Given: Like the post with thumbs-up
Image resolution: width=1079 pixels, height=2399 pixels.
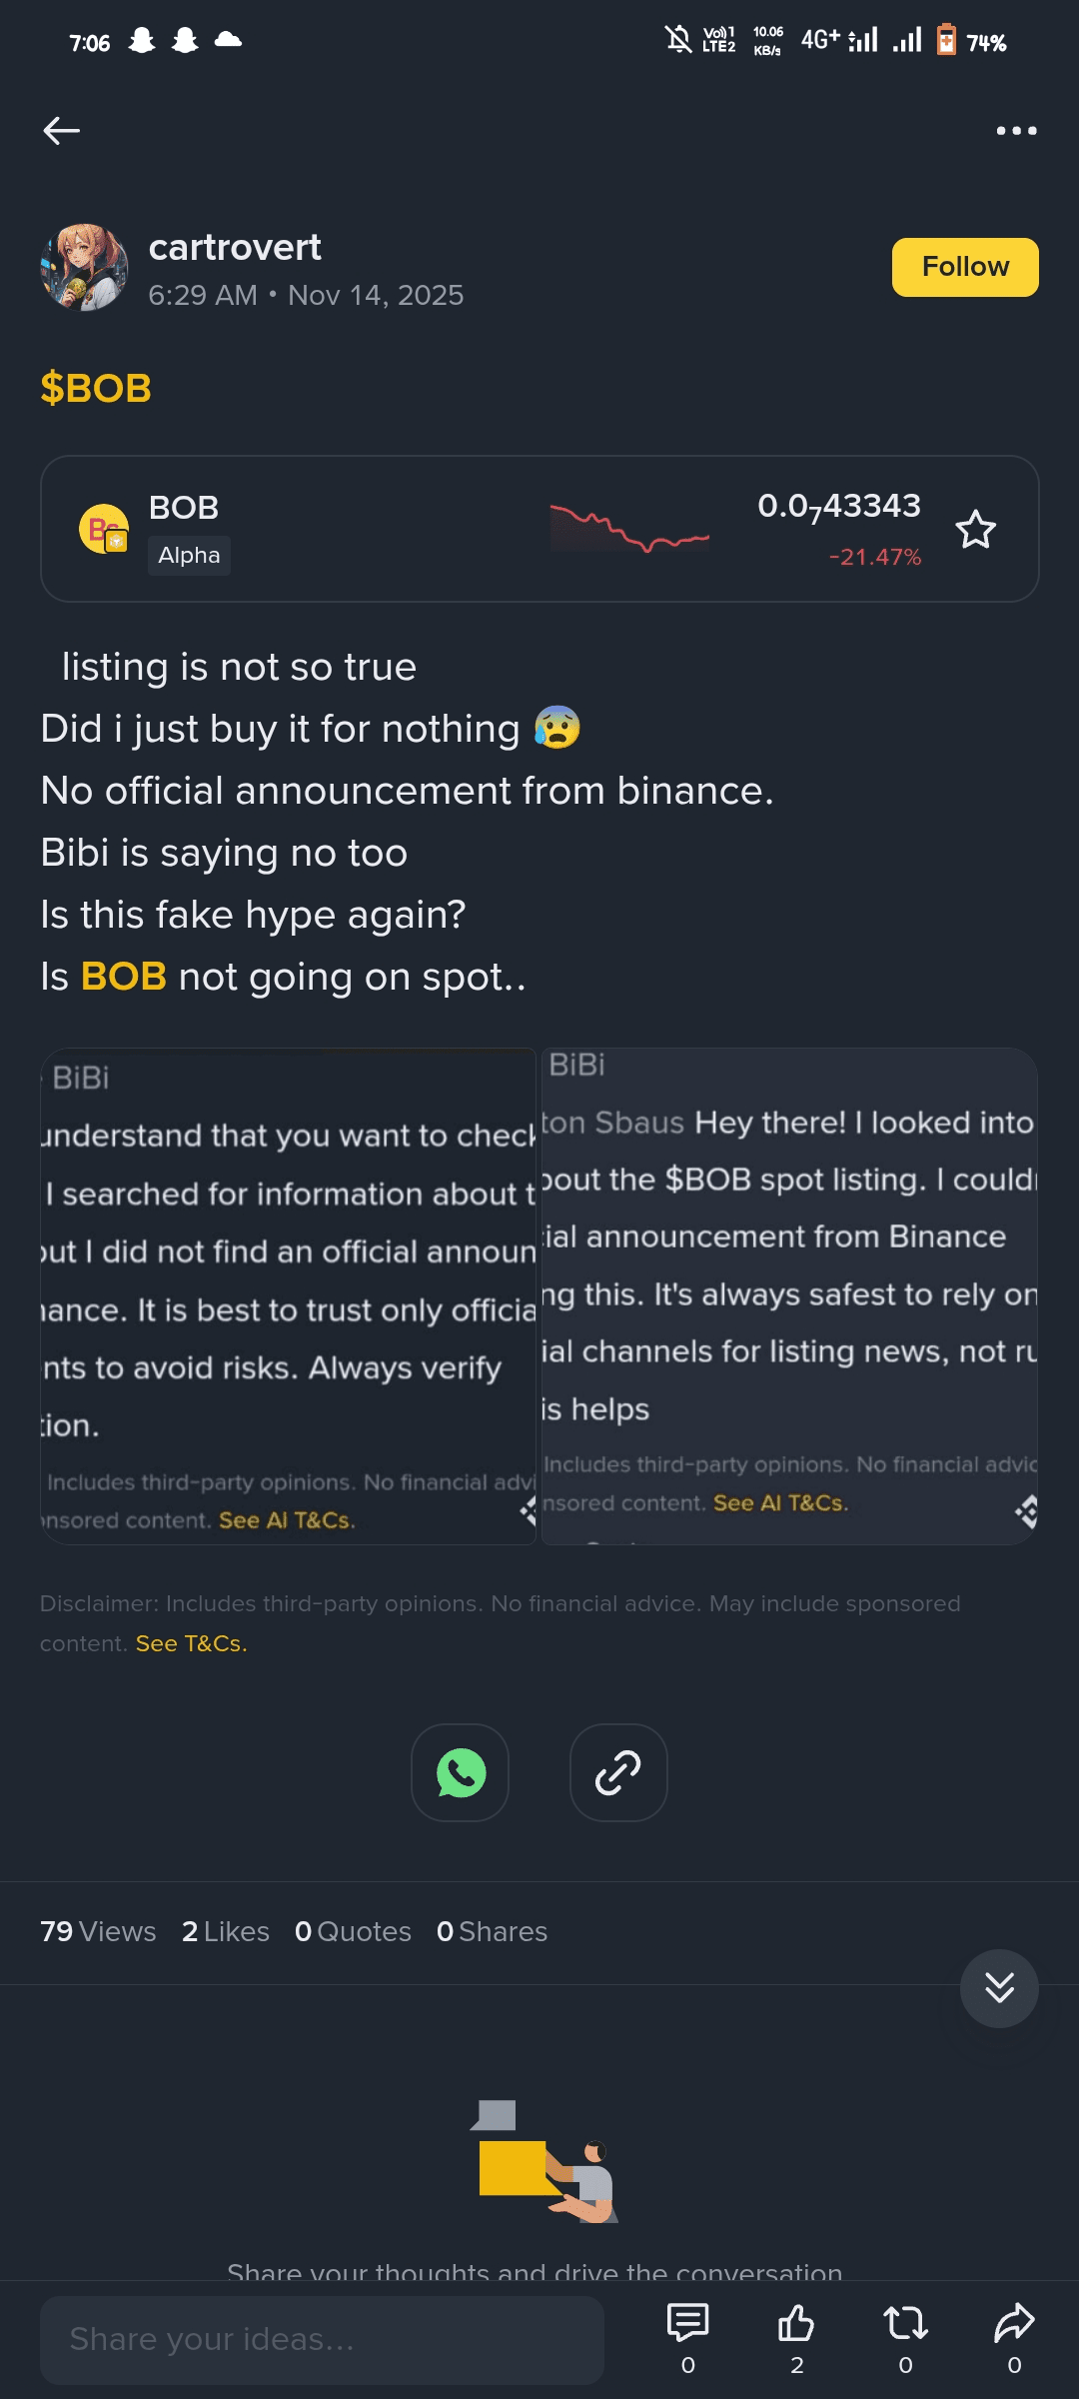Looking at the screenshot, I should point(796,2324).
